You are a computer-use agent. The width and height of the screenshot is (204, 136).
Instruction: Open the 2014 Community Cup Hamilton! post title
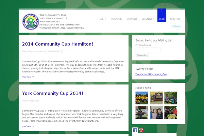[57, 44]
